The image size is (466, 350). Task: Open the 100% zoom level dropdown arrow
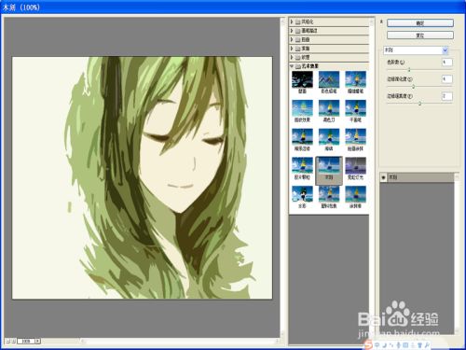(x=37, y=342)
